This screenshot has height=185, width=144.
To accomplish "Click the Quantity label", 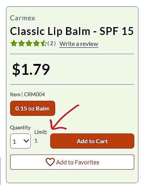I will [x=20, y=128].
